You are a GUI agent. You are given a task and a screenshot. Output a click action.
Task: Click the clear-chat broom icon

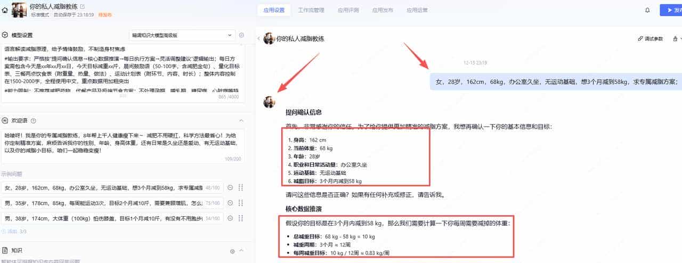coord(675,39)
